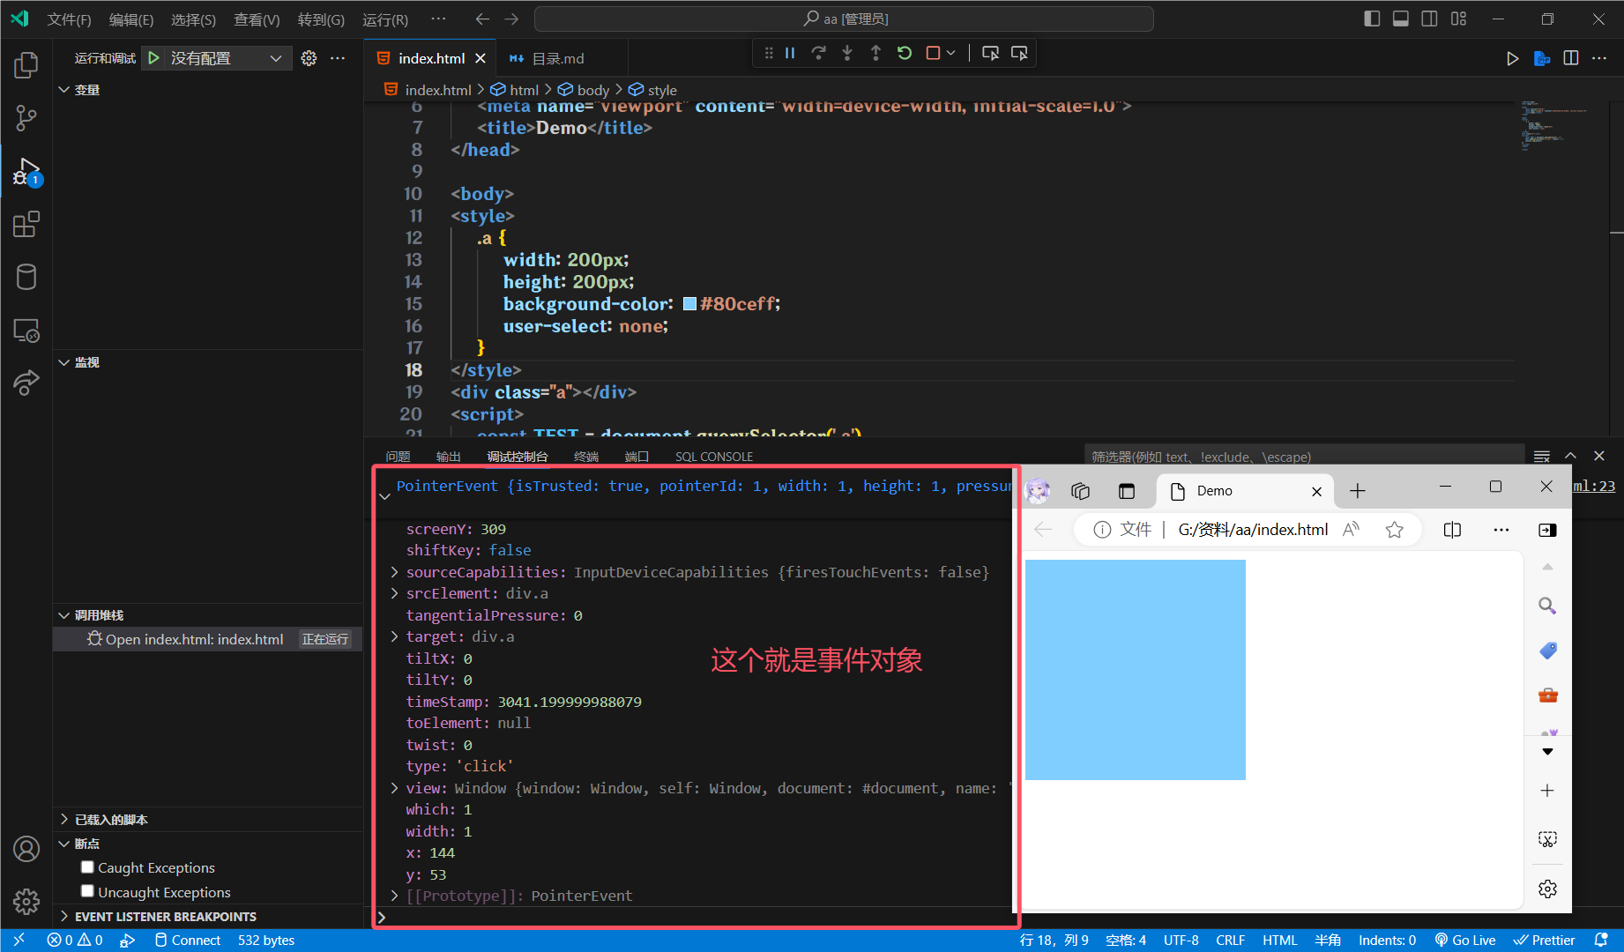Open the 运行(R) menu
The image size is (1624, 952).
[384, 19]
